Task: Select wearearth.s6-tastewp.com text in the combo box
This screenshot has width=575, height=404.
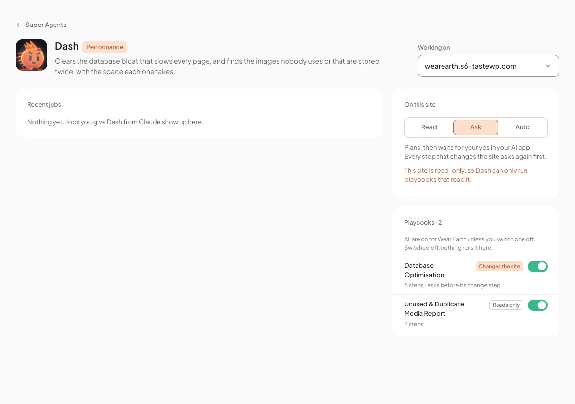Action: [470, 66]
